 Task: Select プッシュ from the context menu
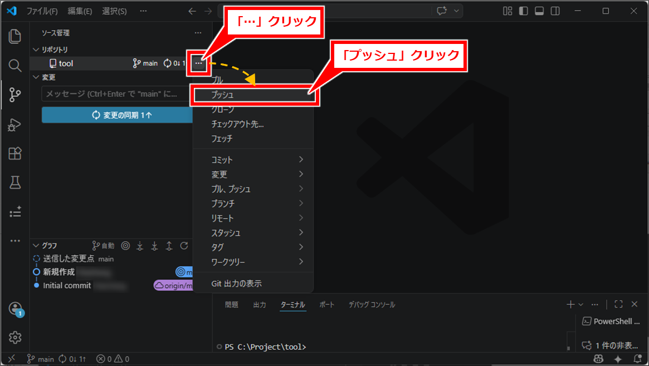pyautogui.click(x=253, y=95)
